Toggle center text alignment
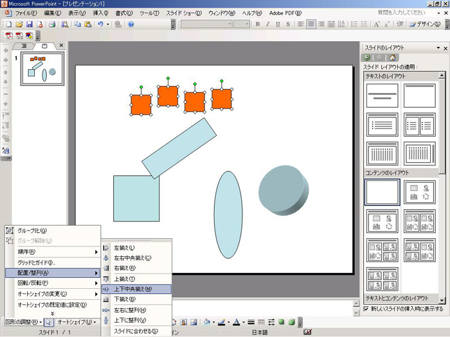 point(311,24)
